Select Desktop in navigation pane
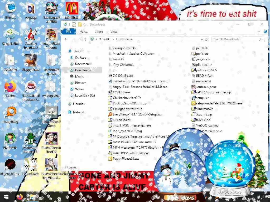The image size is (270, 202). pyautogui.click(x=81, y=58)
